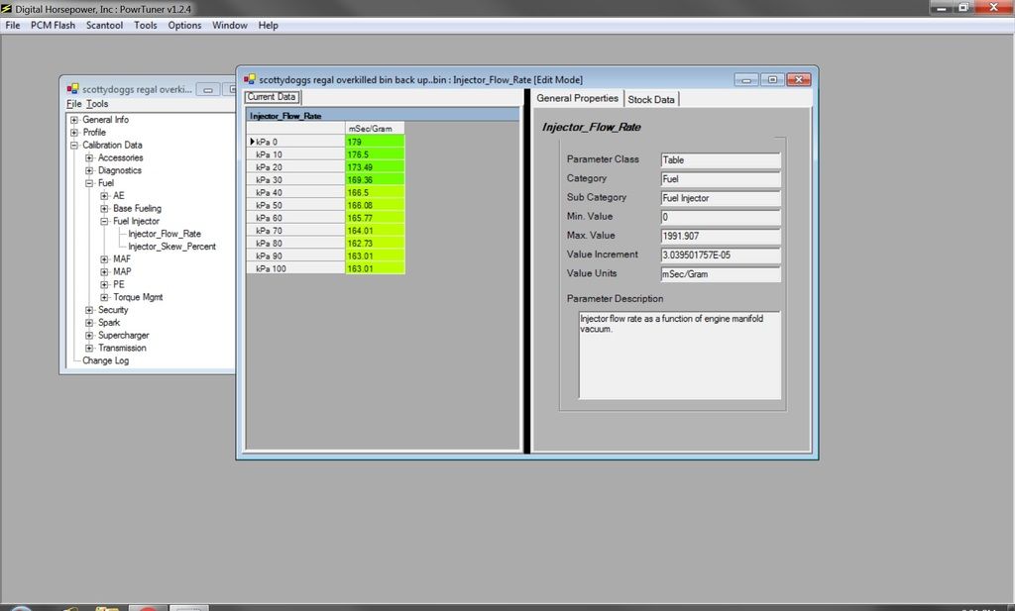Expand the Security node
Viewport: 1015px width, 611px height.
point(89,310)
